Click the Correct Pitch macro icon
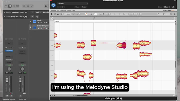The image size is (180, 101). [131, 14]
